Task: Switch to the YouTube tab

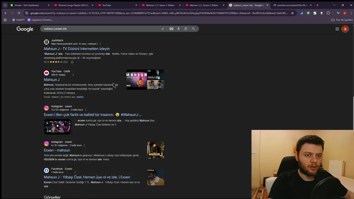Action: click(x=118, y=5)
